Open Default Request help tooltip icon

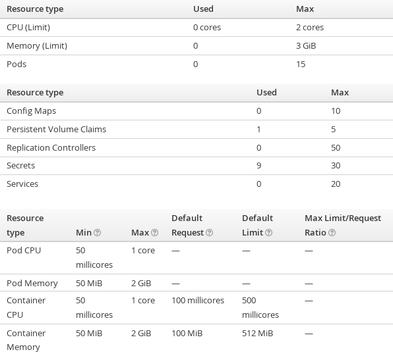click(210, 233)
